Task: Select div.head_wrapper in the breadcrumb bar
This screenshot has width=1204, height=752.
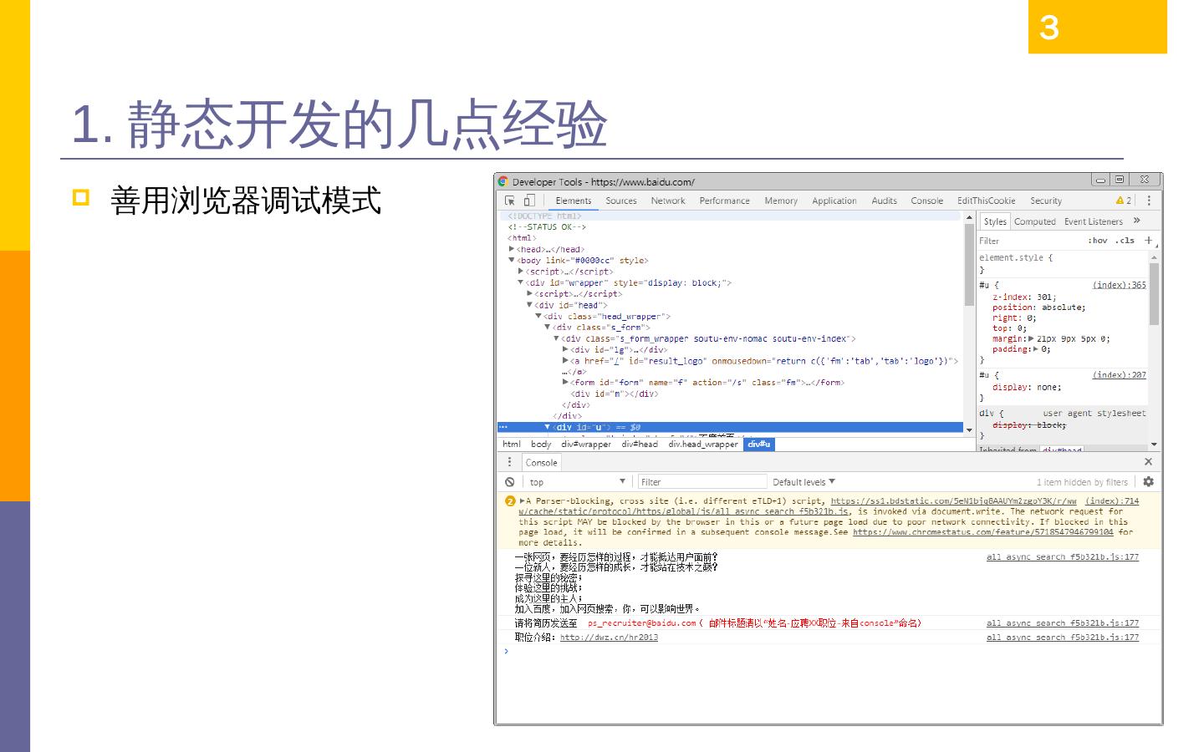Action: (703, 445)
